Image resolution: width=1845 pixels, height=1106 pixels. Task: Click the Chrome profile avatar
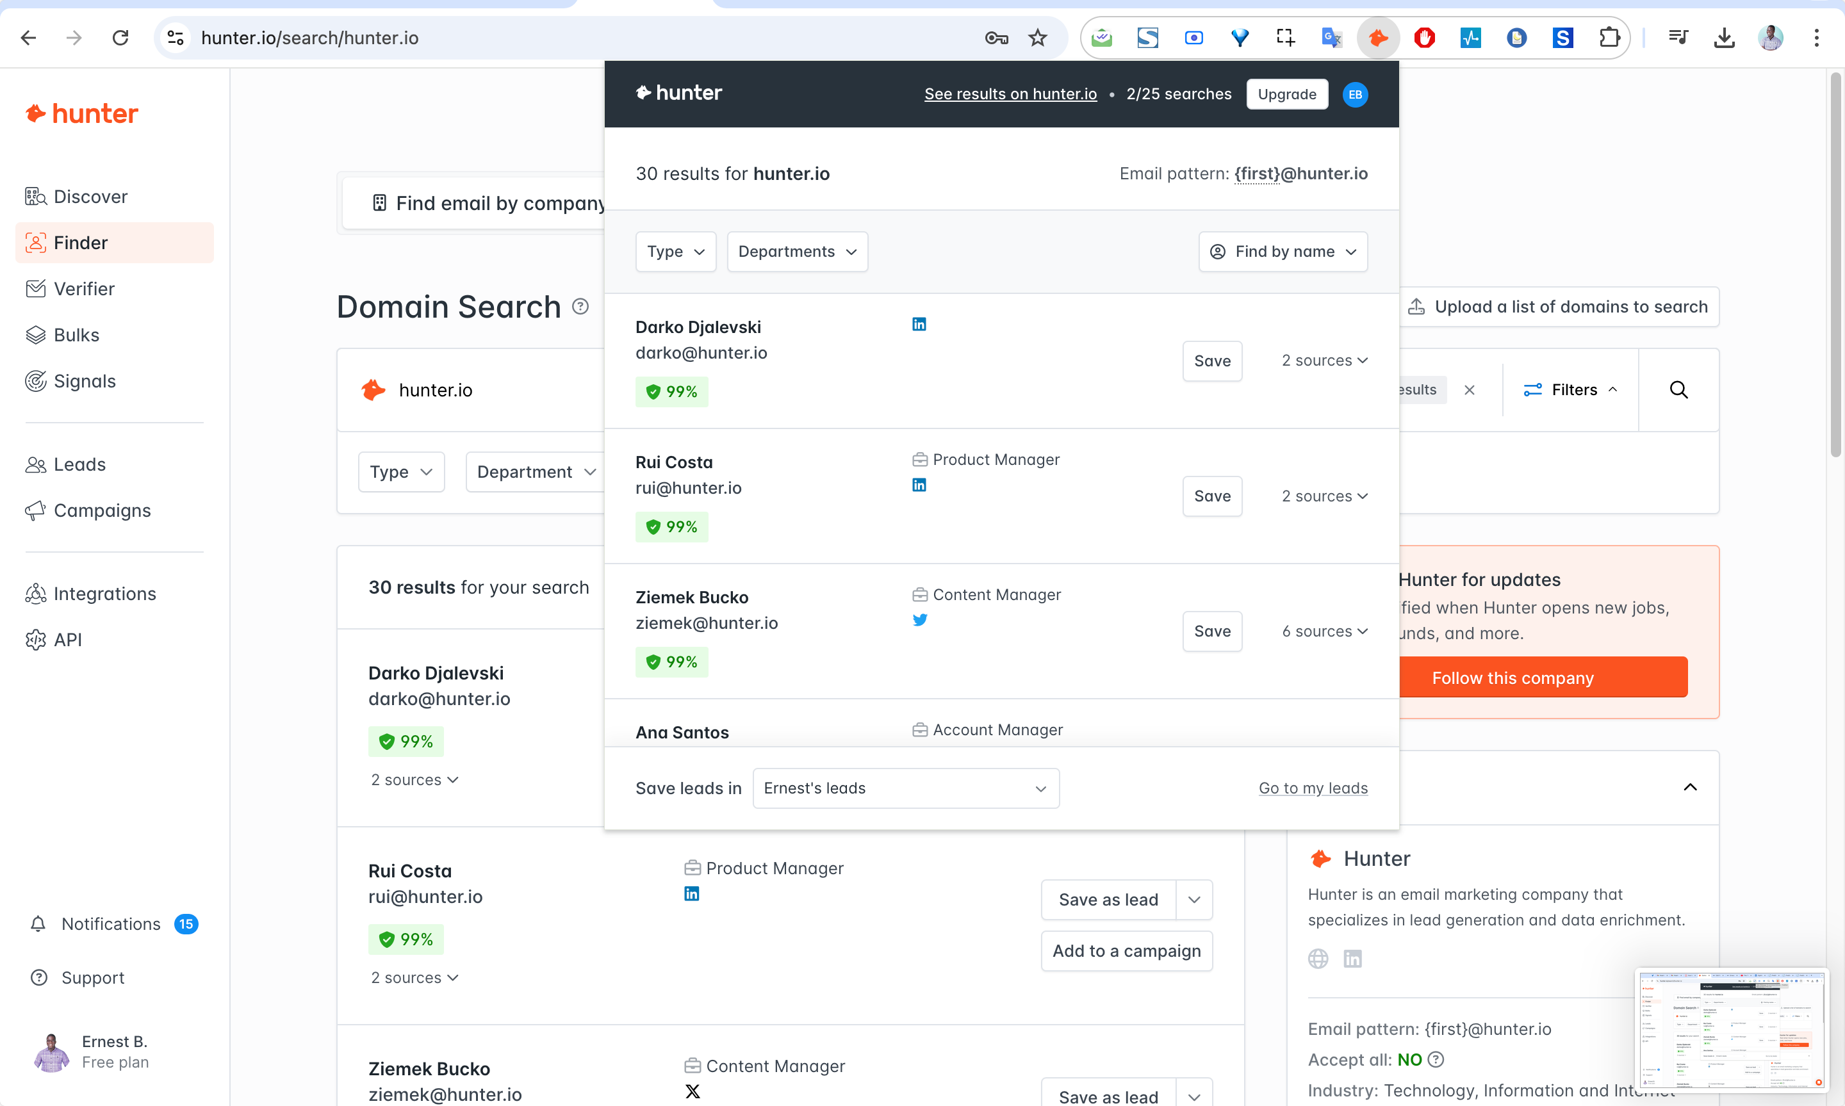coord(1771,38)
